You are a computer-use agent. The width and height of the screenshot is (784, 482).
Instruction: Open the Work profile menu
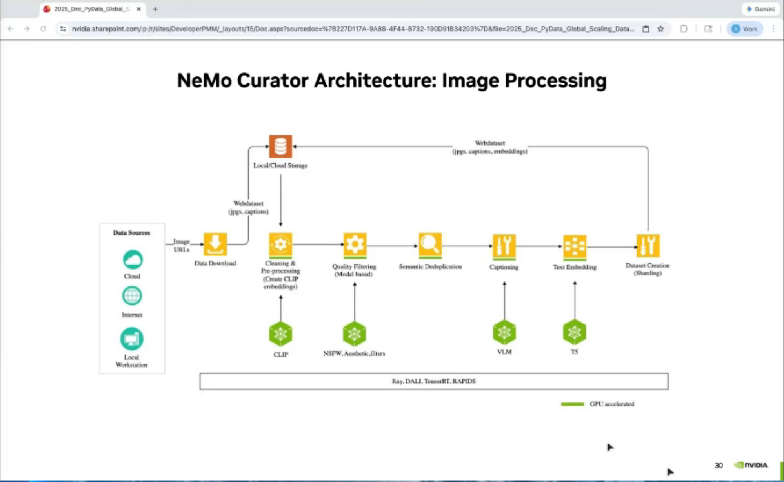pyautogui.click(x=744, y=29)
